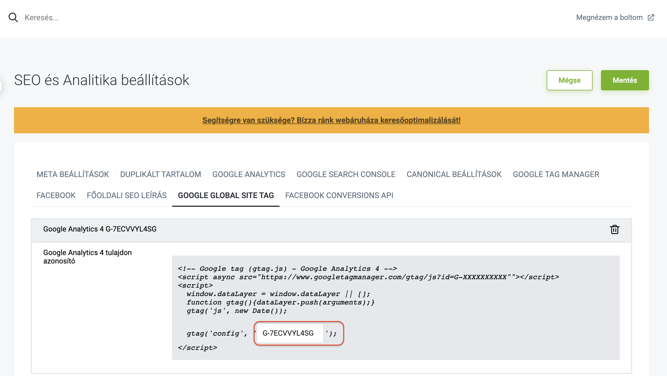Open the Főoldali SEO leírás tab
The width and height of the screenshot is (667, 376).
(127, 195)
